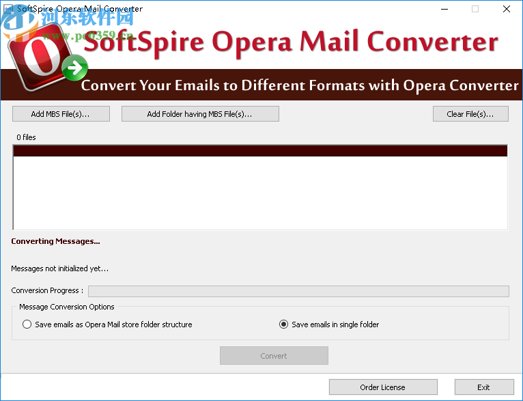Open Add Folder having MBS File(s)...
This screenshot has height=401, width=523.
[x=200, y=114]
